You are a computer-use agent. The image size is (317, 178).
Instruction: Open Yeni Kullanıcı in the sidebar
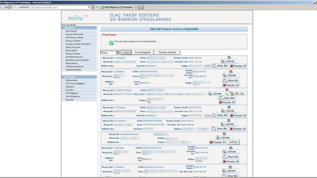pyautogui.click(x=73, y=97)
